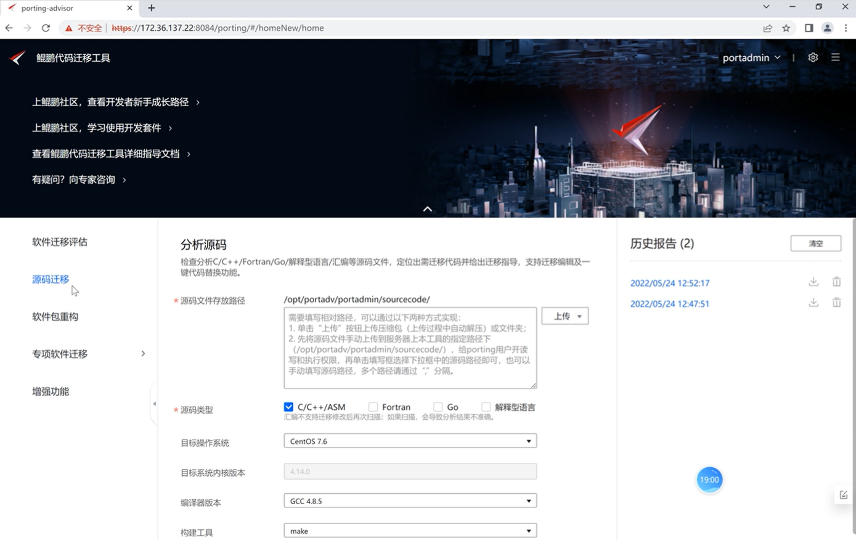Screen dimensions: 856x540
Task: Switch to the porting-advisor browser tab
Action: coord(69,9)
